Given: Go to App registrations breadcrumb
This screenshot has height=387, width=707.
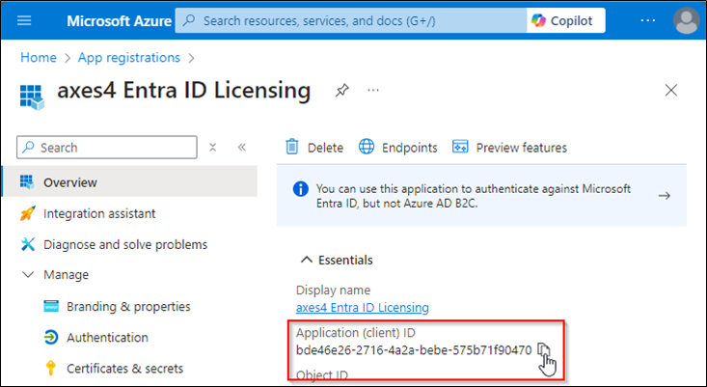Looking at the screenshot, I should (x=129, y=58).
